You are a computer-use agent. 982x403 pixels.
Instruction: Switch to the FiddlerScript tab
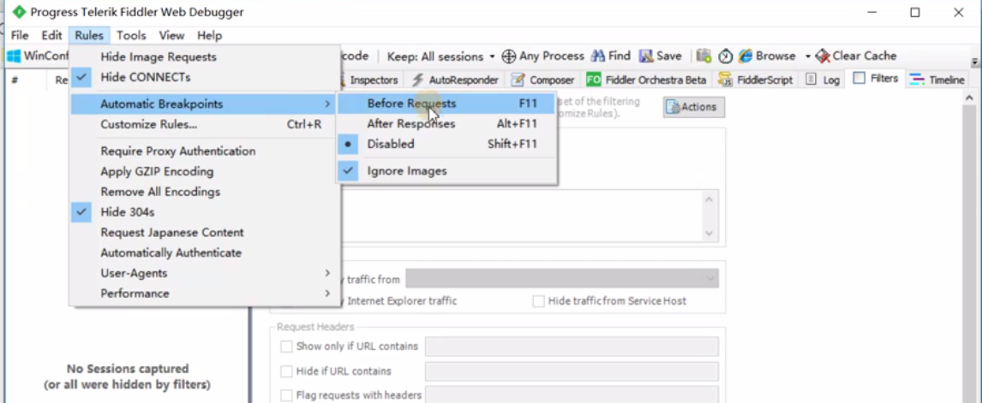[755, 80]
